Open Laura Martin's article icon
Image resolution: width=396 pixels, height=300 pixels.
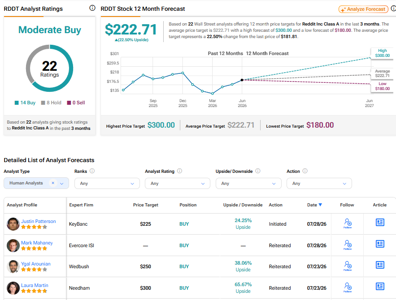click(x=380, y=287)
